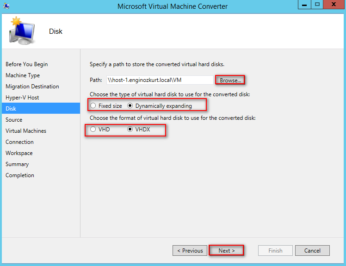Click the 'Choose the format of virtual hard disk' text
The height and width of the screenshot is (266, 346).
point(173,118)
